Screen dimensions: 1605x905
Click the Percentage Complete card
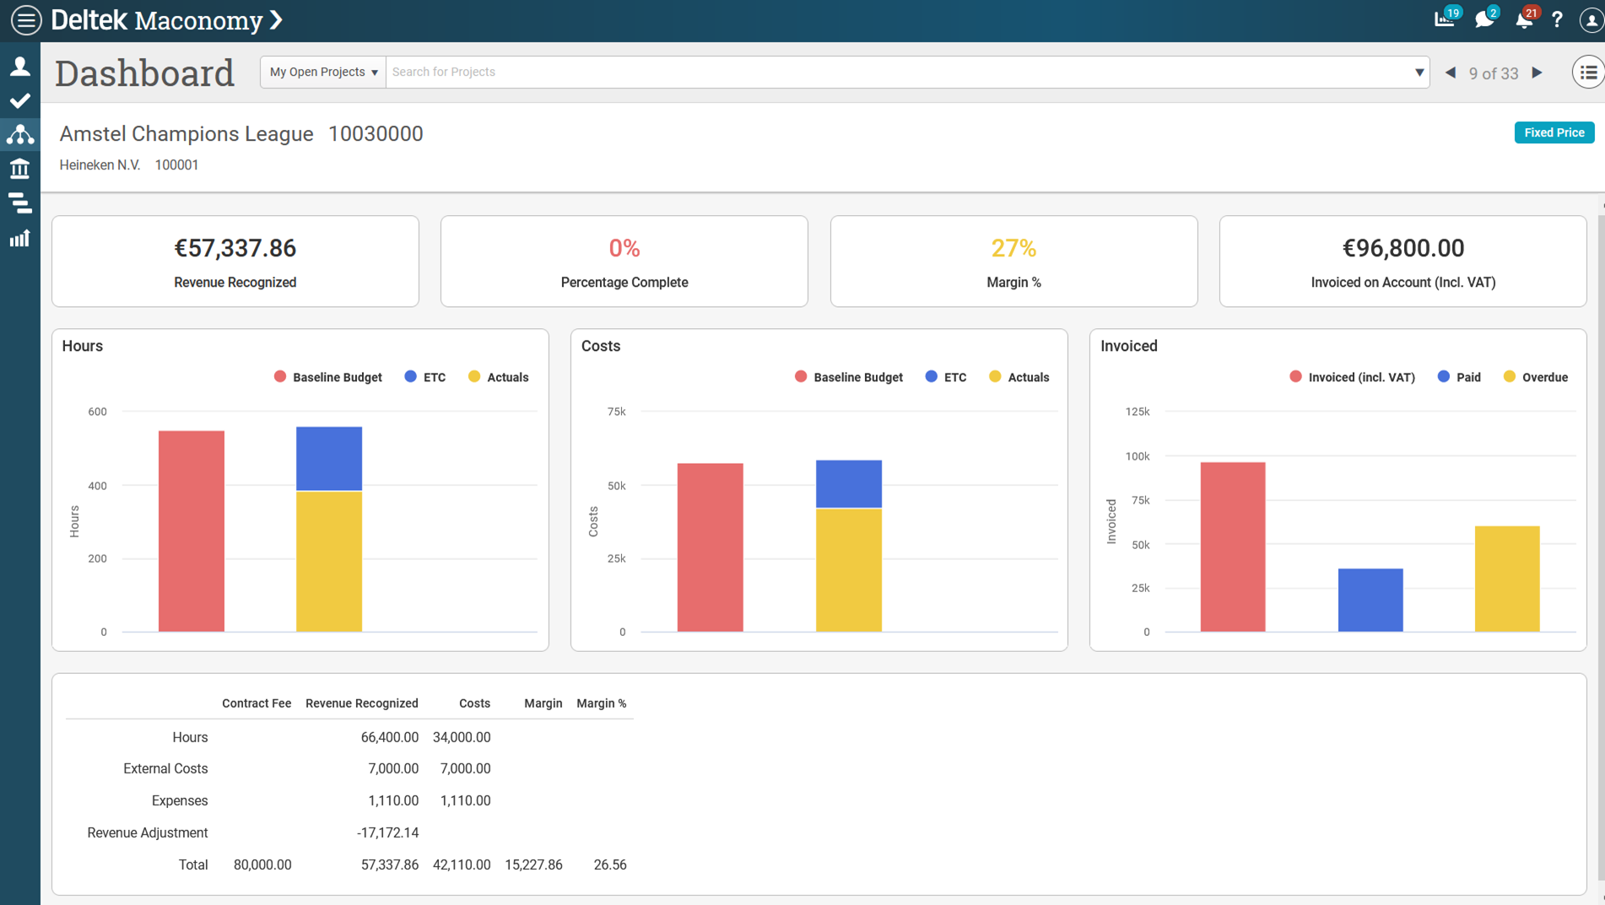(624, 261)
